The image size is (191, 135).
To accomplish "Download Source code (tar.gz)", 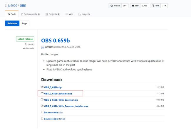I will click(x=55, y=119).
